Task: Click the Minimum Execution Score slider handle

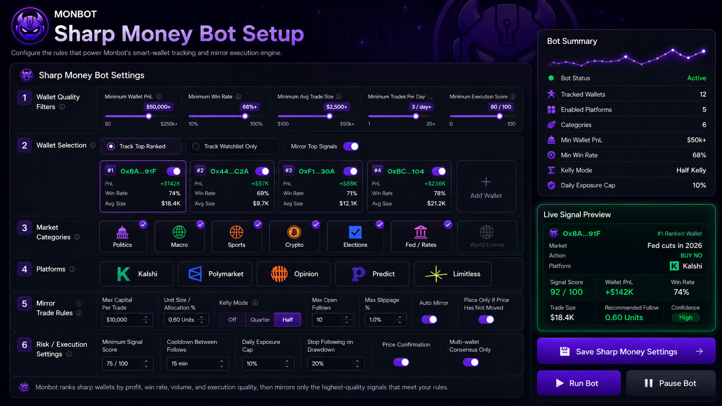Action: coord(500,116)
